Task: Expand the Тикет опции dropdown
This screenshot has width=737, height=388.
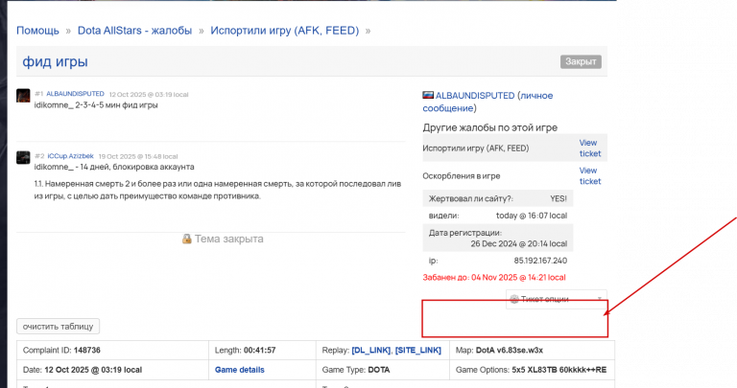Action: [x=556, y=299]
